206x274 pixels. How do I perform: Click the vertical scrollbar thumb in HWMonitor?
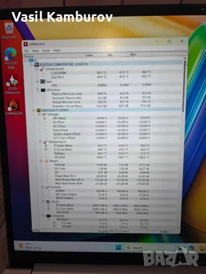(184, 87)
